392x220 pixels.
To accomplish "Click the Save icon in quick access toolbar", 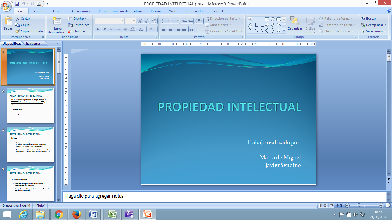I will pos(17,4).
